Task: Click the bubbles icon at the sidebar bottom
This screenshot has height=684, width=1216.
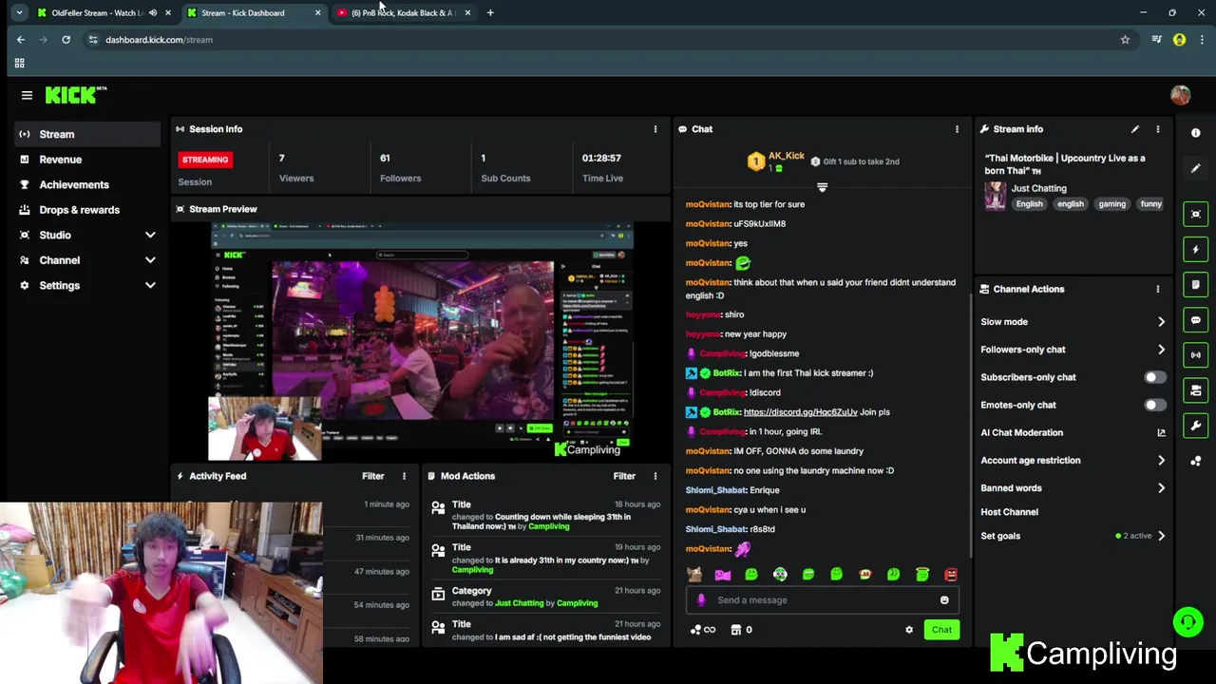Action: click(1196, 461)
